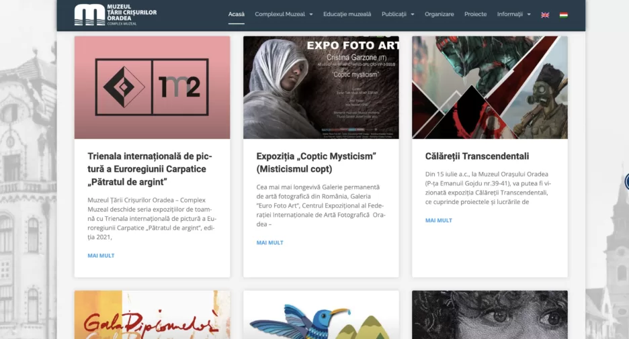Click MAI MULT under Coptic Mysticism article

pos(270,243)
